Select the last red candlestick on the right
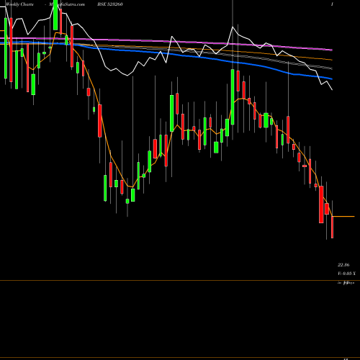The height and width of the screenshot is (360, 360). tap(333, 227)
